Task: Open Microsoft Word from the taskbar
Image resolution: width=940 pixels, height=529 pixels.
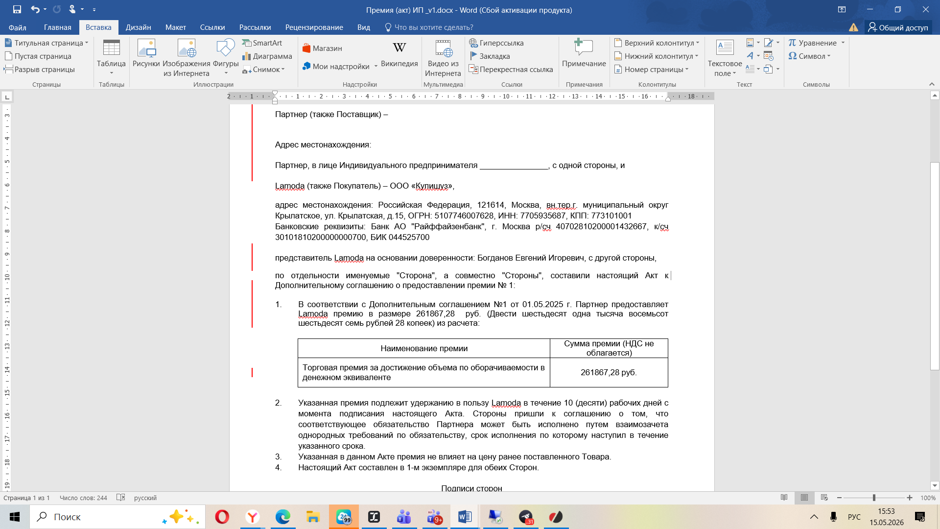Action: pyautogui.click(x=465, y=517)
